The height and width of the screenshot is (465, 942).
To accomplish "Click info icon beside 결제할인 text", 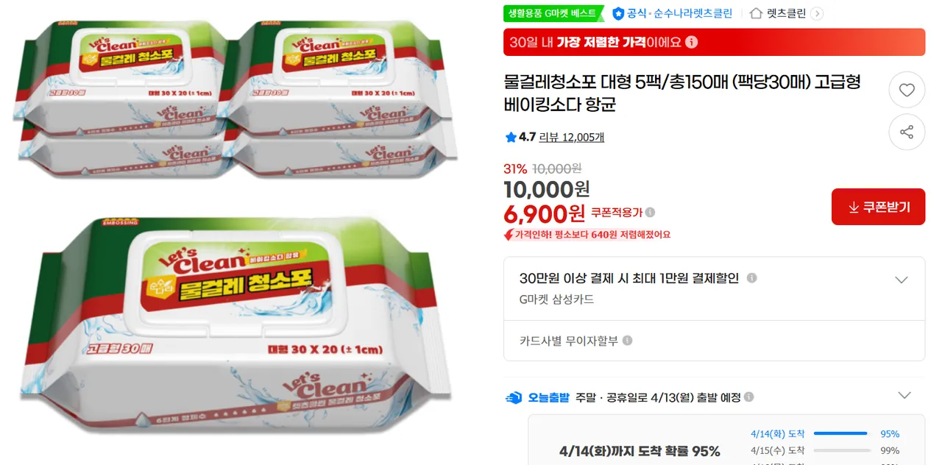I will 751,278.
